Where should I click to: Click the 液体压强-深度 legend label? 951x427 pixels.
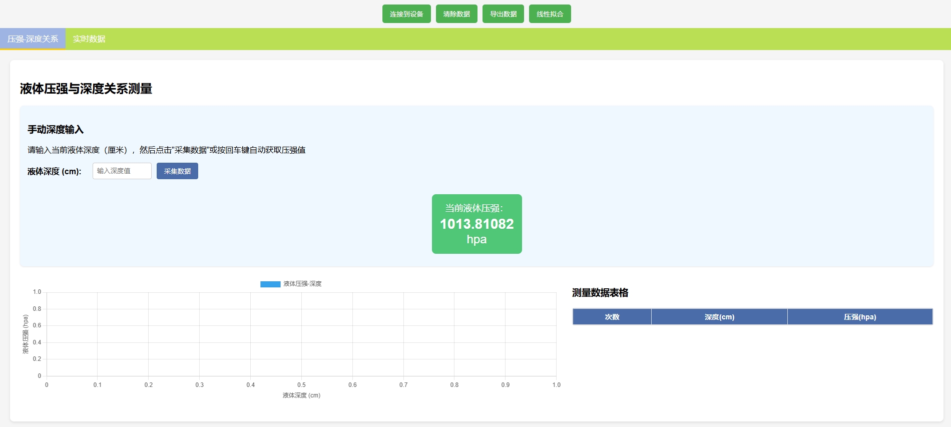[x=302, y=284]
